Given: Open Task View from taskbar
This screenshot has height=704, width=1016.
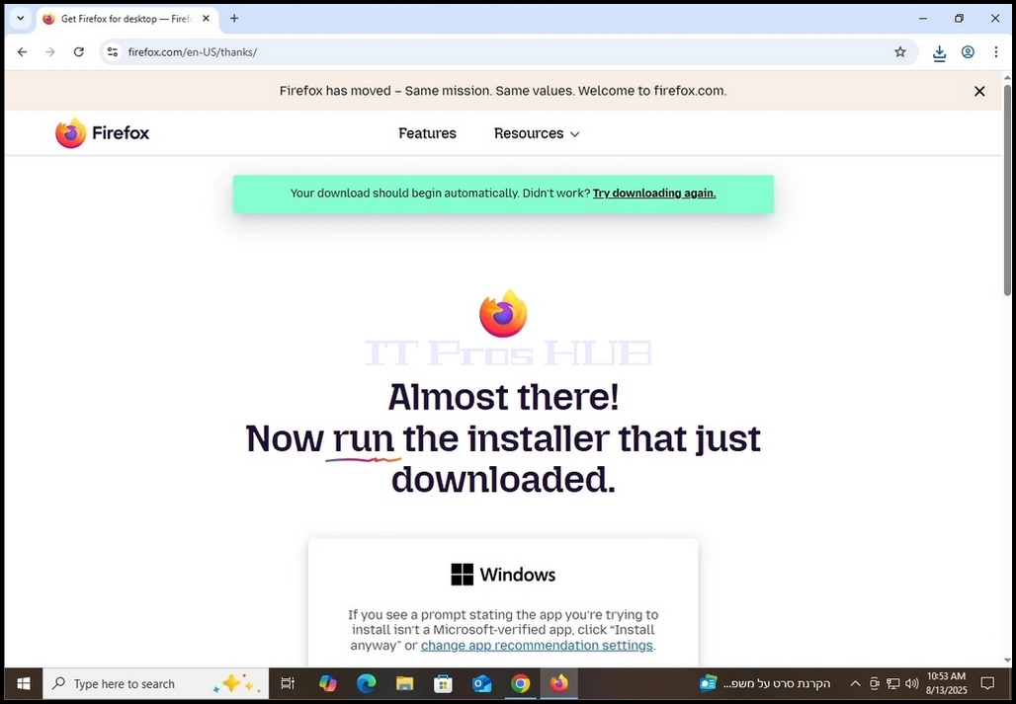Looking at the screenshot, I should (x=288, y=683).
